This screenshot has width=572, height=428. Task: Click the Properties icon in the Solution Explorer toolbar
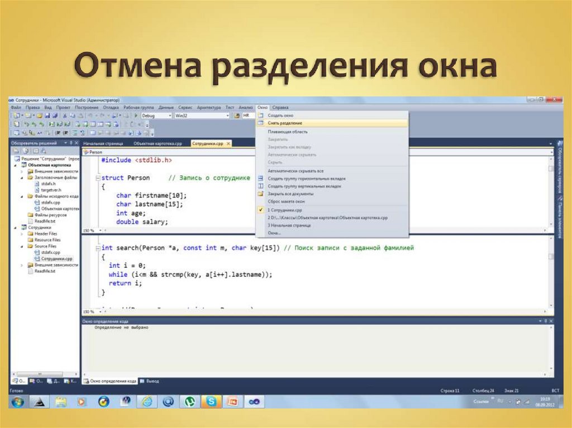(16, 151)
